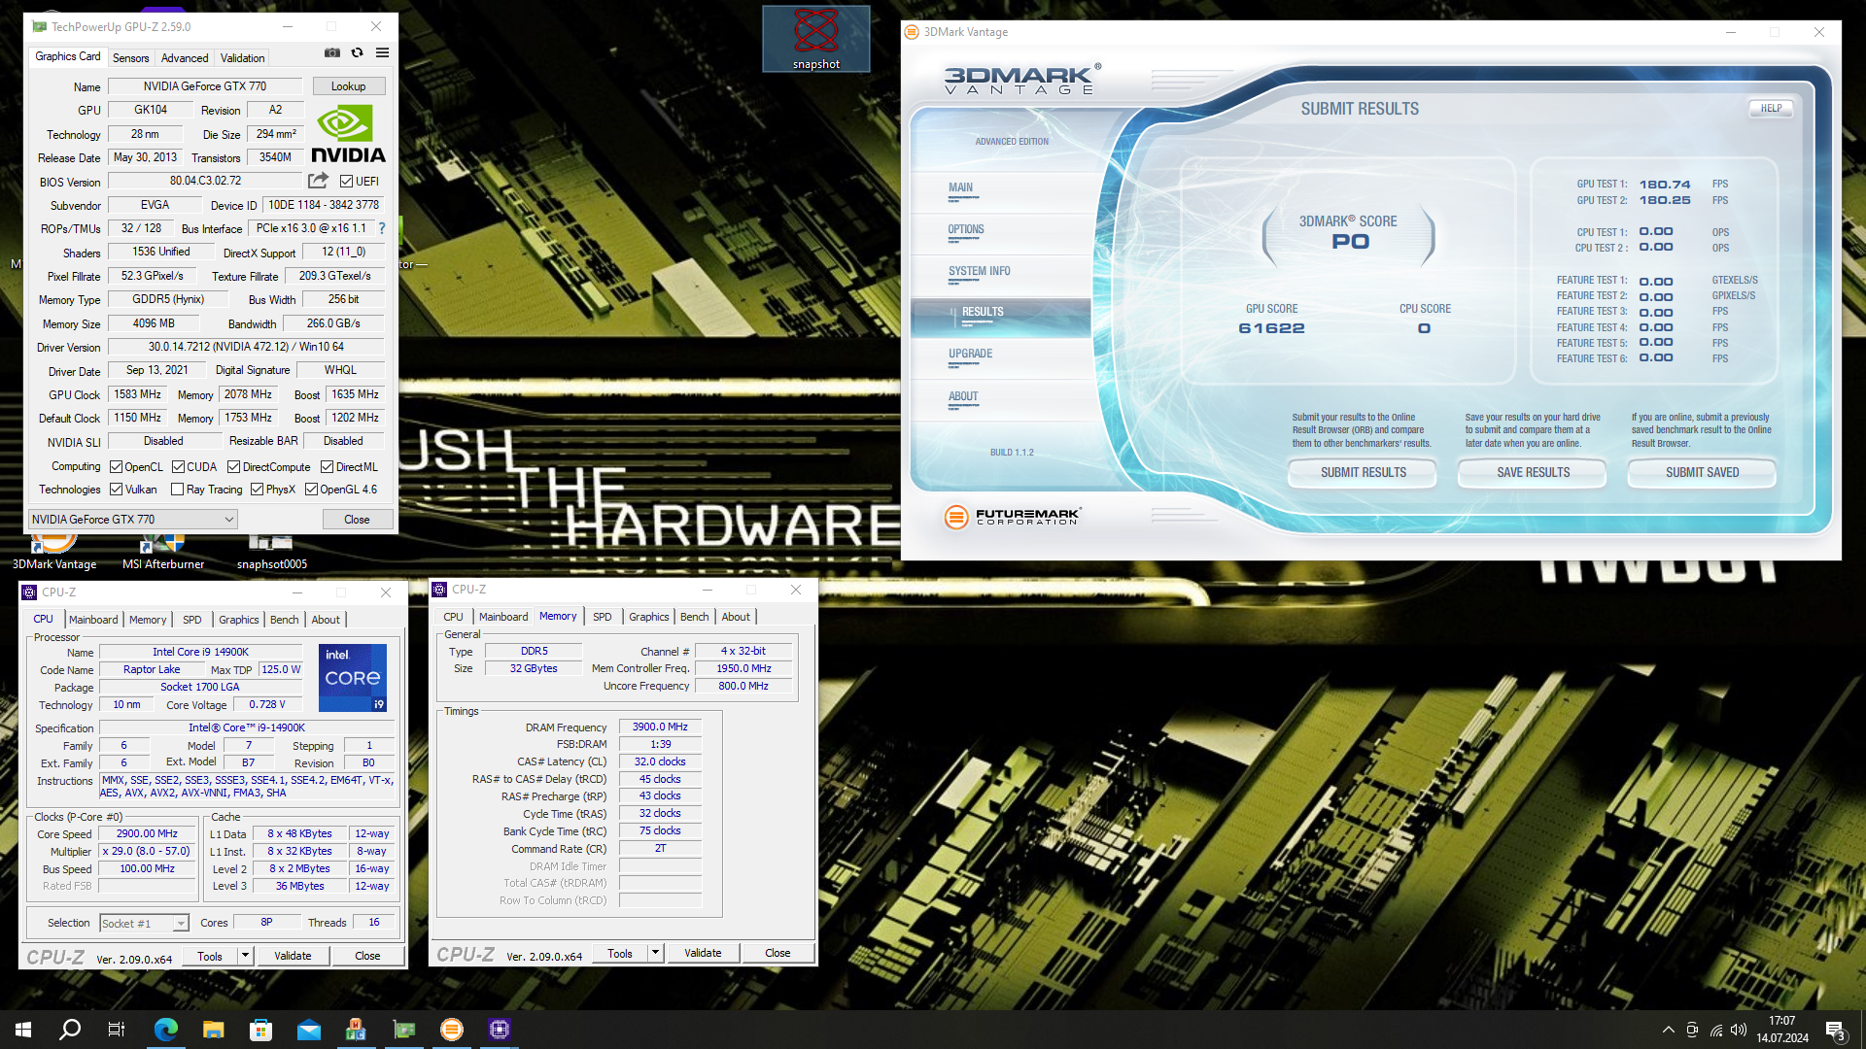
Task: Switch to 3DMark Vantage taskbar icon
Action: (452, 1030)
